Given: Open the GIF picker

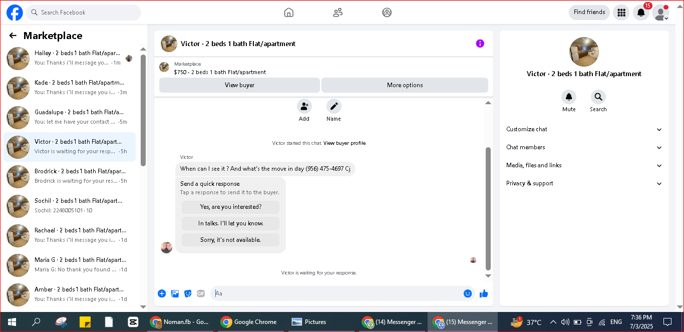Looking at the screenshot, I should (201, 293).
